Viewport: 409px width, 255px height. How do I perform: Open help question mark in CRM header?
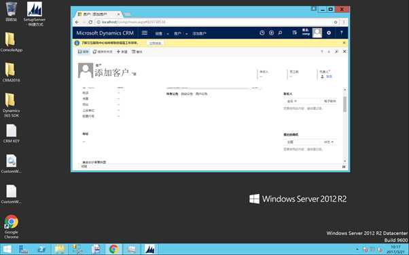pyautogui.click(x=341, y=33)
